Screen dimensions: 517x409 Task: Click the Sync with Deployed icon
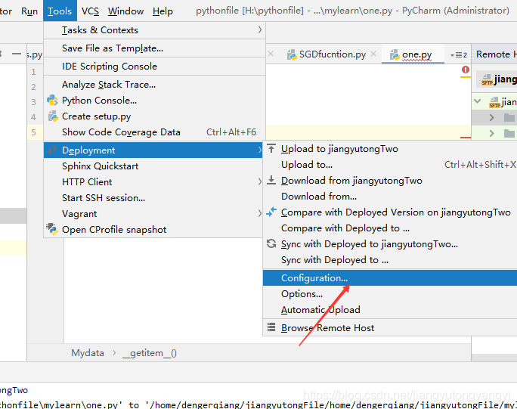pyautogui.click(x=272, y=244)
